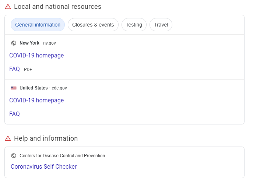Click the 'Local and national resources' heading
253x183 pixels.
[x=57, y=7]
